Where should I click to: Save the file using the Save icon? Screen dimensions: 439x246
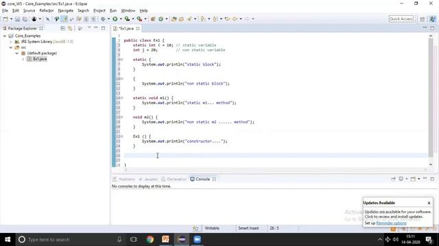[17, 19]
